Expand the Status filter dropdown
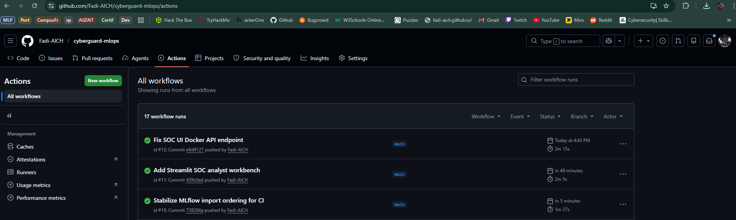This screenshot has height=220, width=736. [x=550, y=116]
